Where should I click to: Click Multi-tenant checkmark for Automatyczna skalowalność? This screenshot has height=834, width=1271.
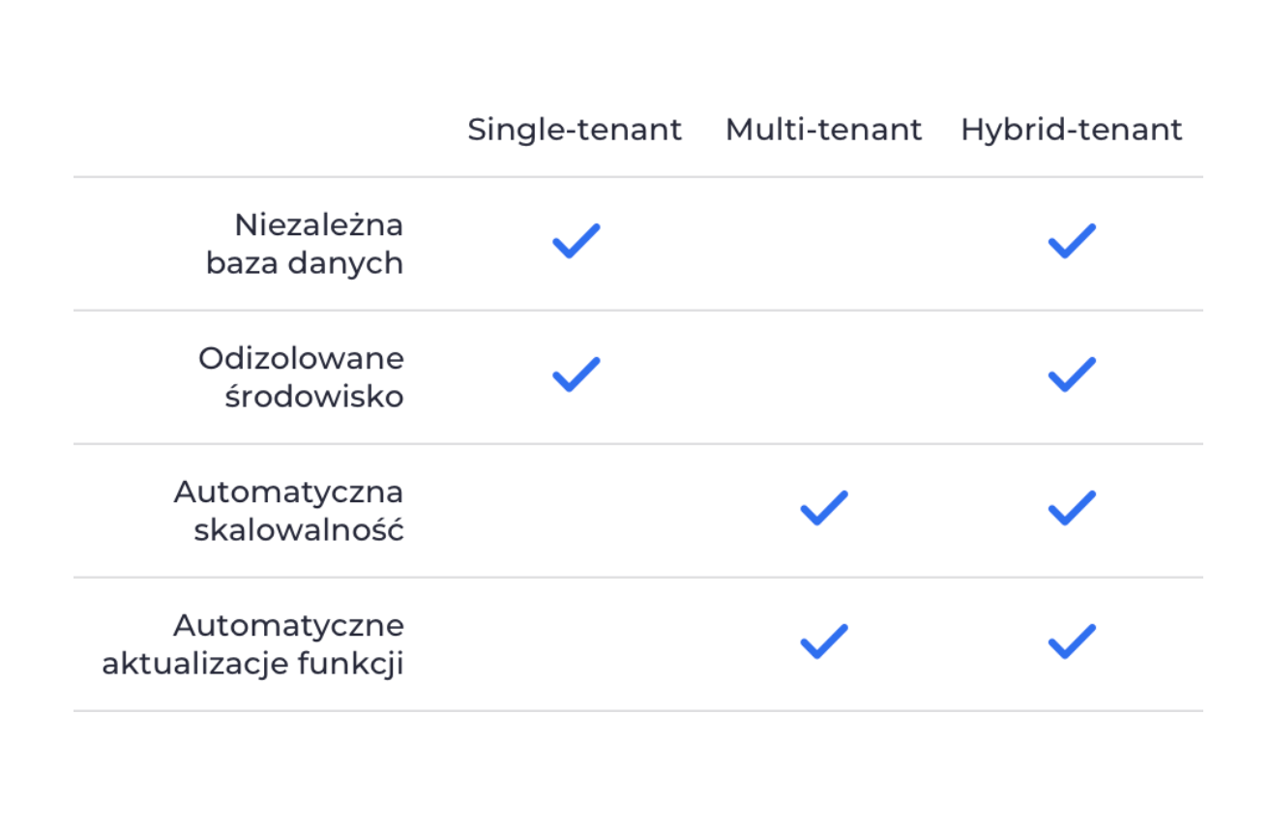tap(824, 508)
